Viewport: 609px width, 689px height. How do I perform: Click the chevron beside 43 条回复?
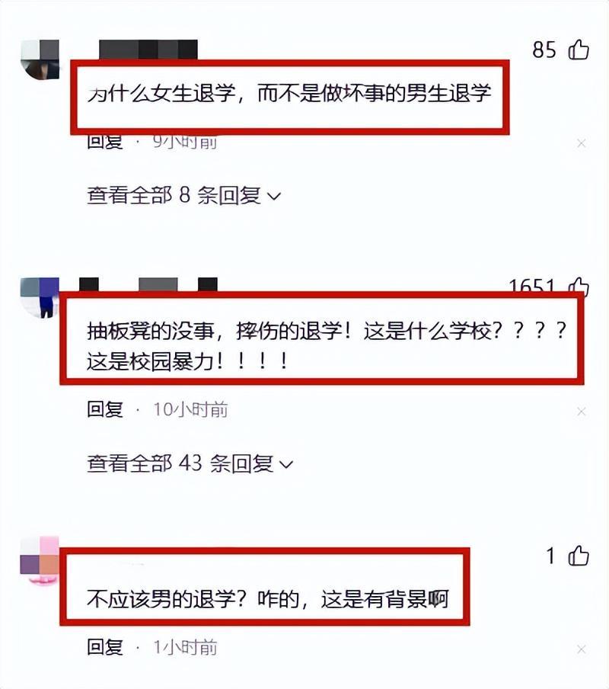tap(286, 464)
